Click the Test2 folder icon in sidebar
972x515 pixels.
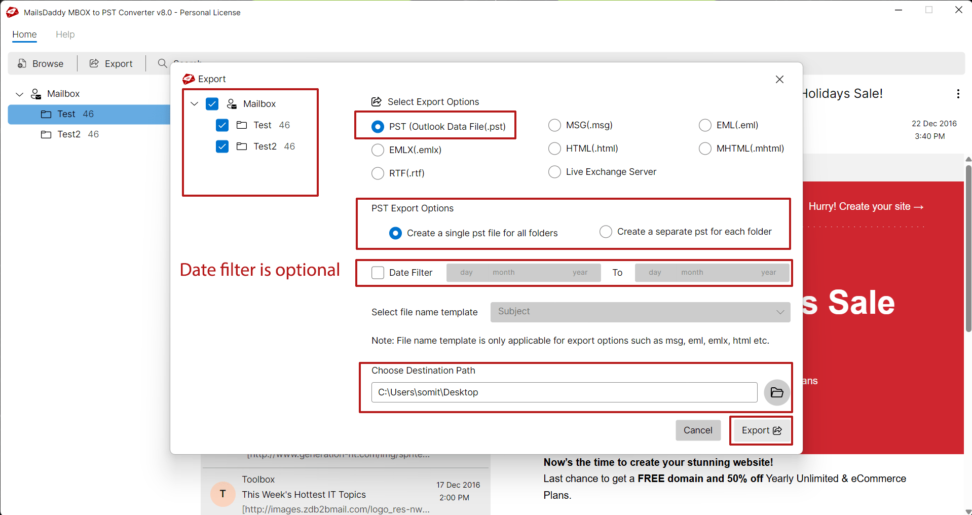click(x=46, y=134)
